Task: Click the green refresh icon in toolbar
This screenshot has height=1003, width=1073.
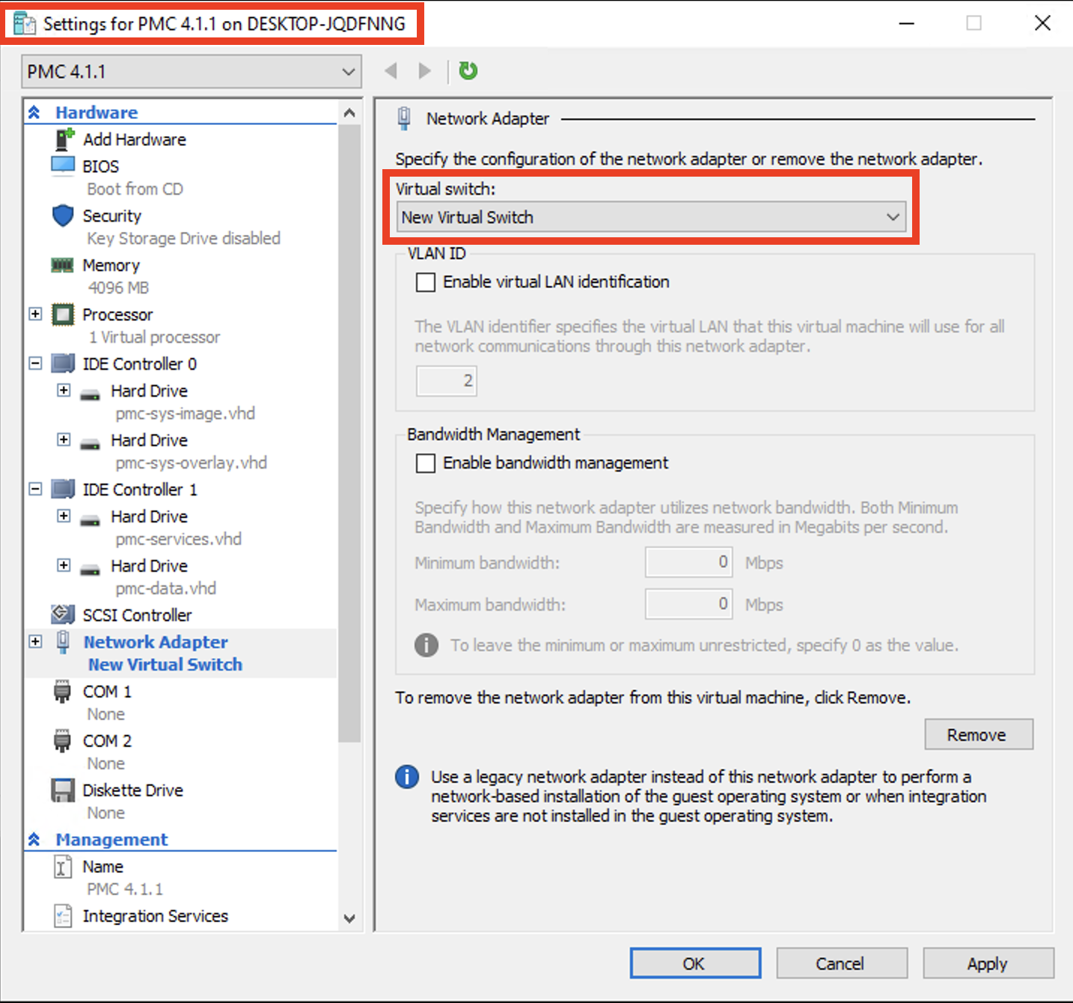Action: 468,71
